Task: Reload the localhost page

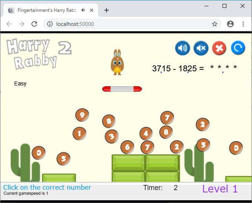Action: (34, 24)
